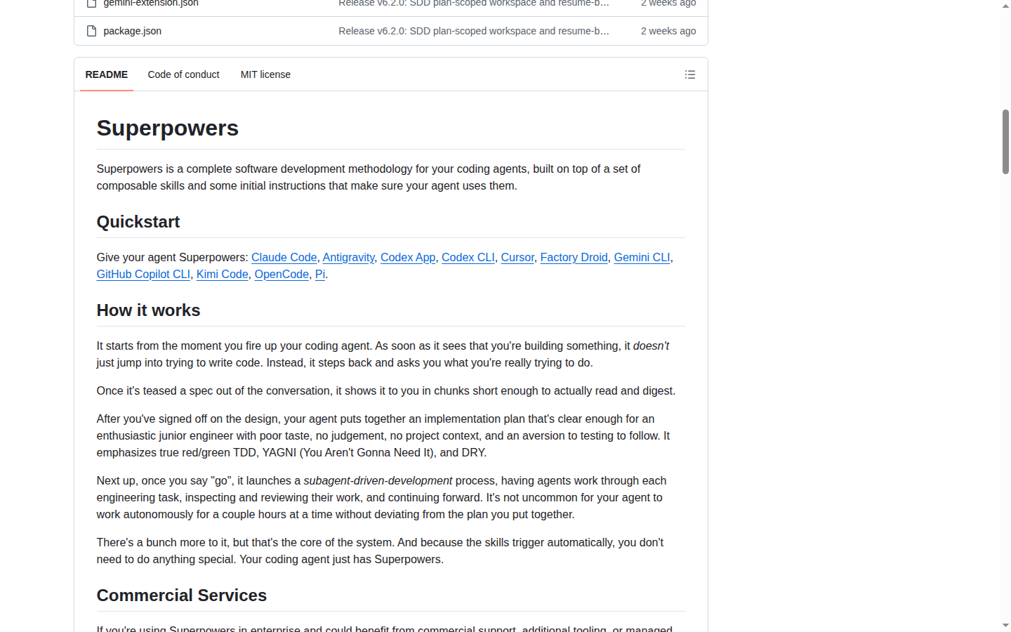
Task: Visit the Kimi Code link
Action: (x=223, y=274)
